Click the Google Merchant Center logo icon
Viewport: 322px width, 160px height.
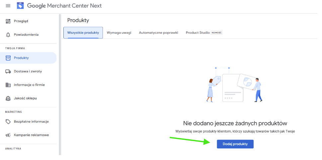point(20,6)
